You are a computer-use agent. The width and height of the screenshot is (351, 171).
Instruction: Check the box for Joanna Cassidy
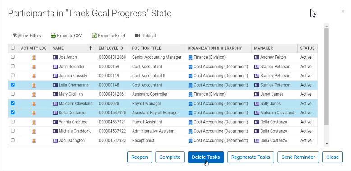tap(13, 75)
